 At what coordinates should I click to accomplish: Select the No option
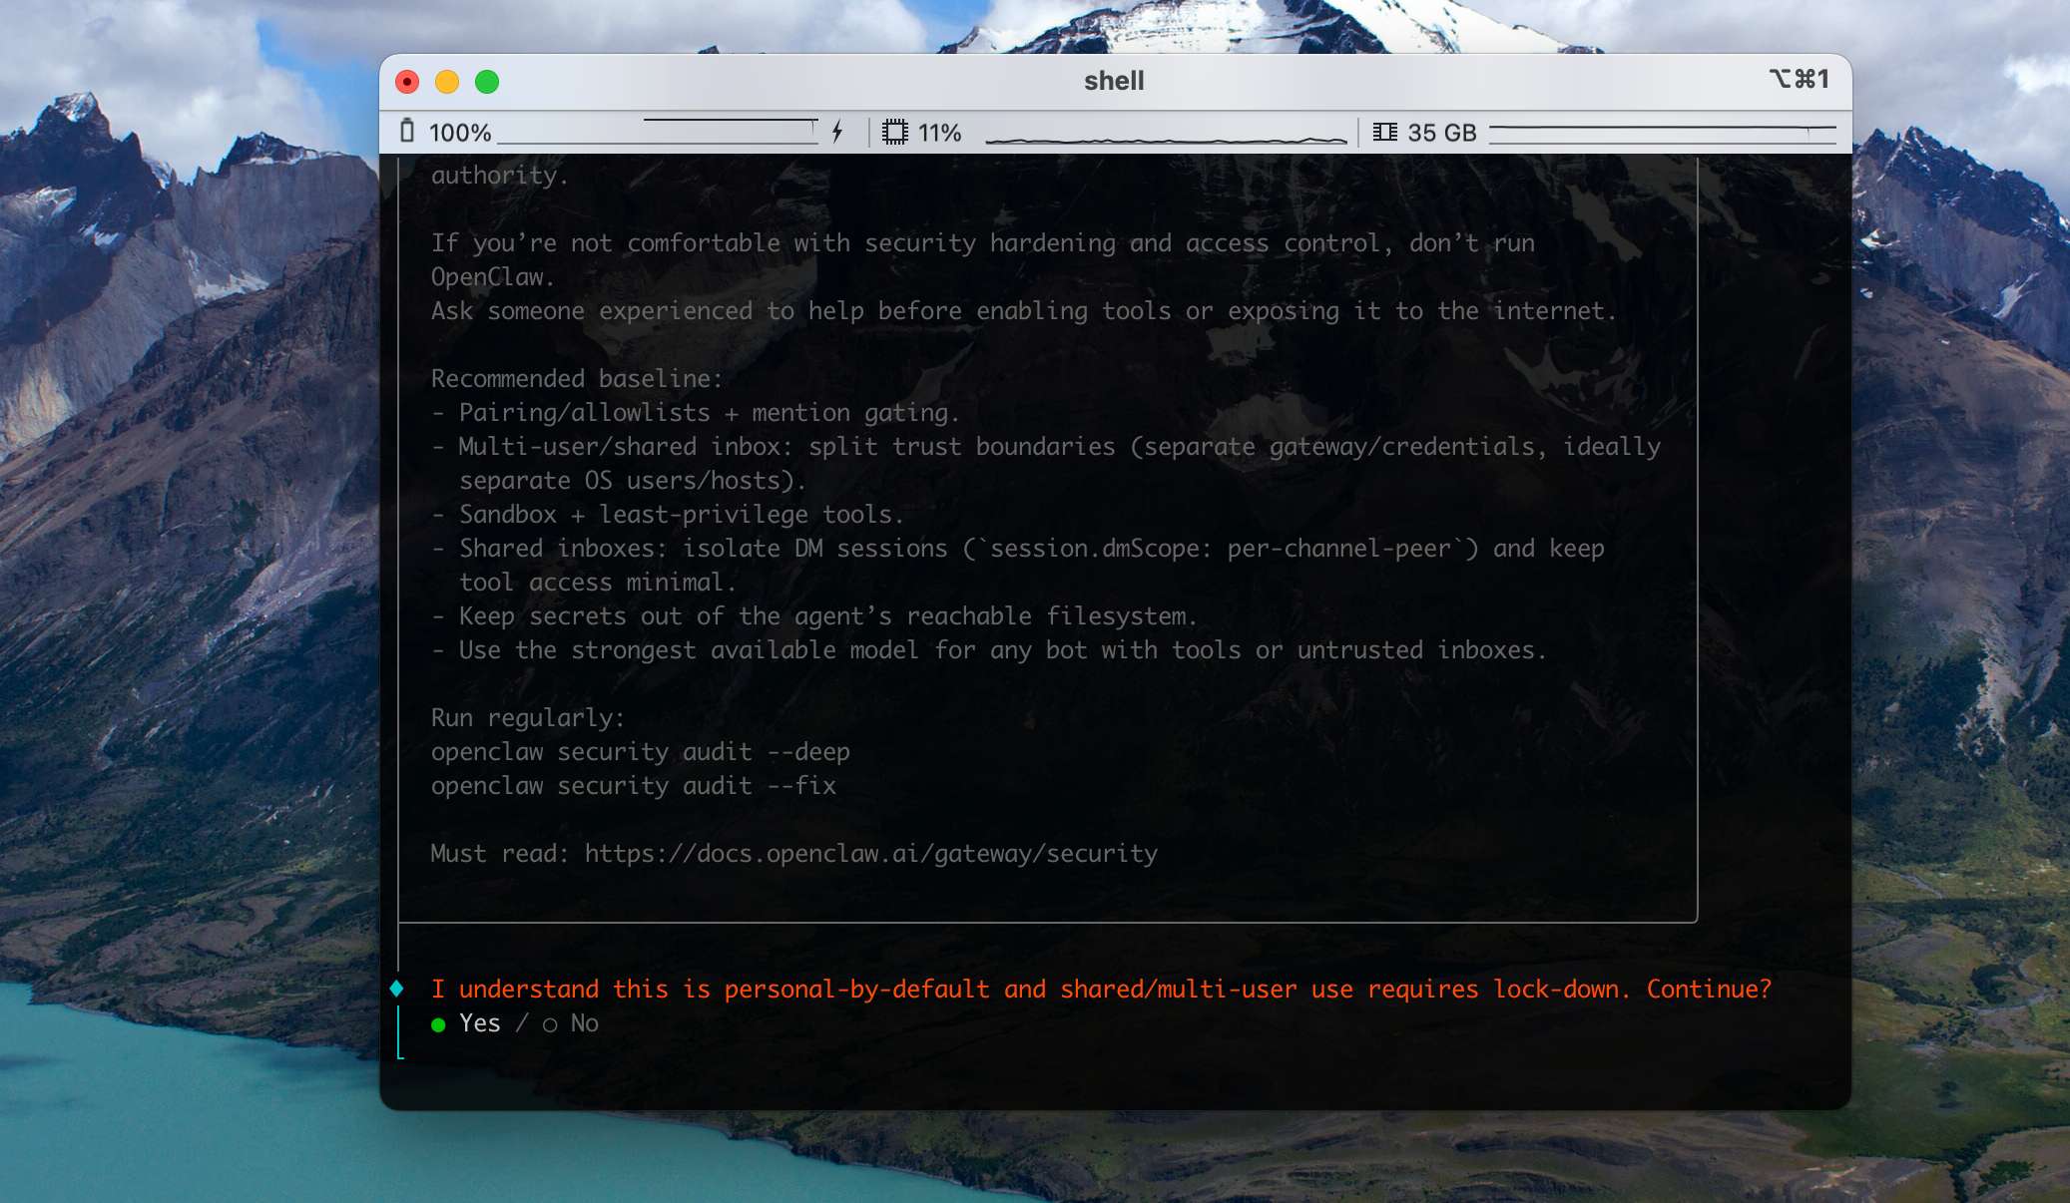click(582, 1022)
